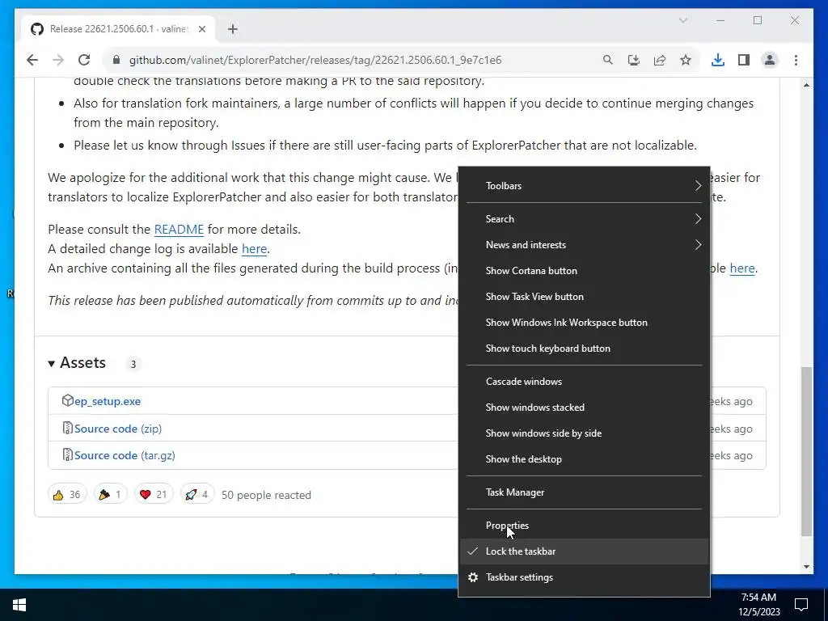The width and height of the screenshot is (828, 621).
Task: Bookmark this page with the star
Action: pyautogui.click(x=686, y=60)
